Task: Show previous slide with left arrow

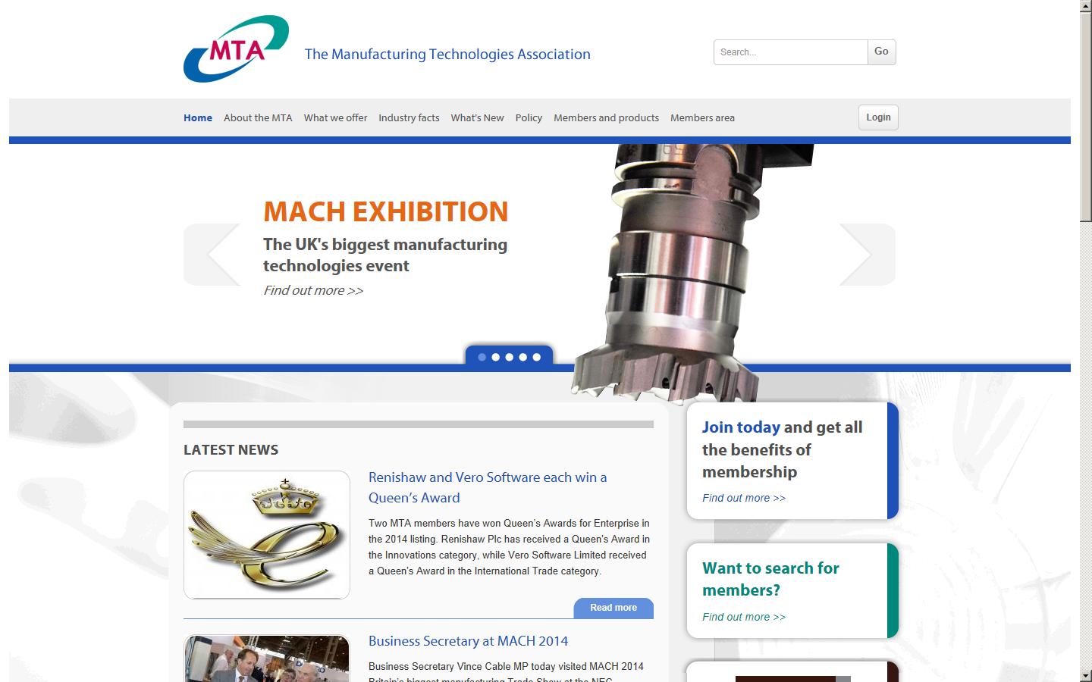Action: 213,255
